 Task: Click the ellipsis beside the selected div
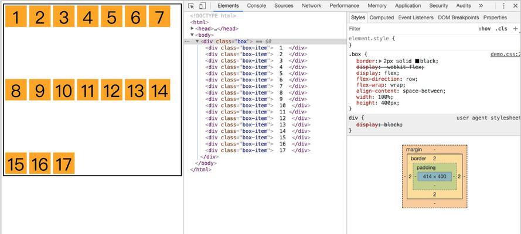tap(187, 42)
